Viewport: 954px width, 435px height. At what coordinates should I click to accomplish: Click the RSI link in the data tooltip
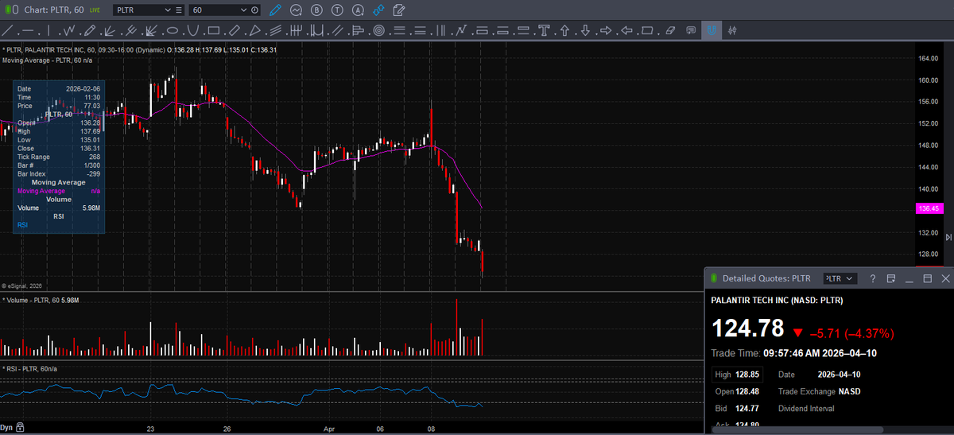(22, 226)
